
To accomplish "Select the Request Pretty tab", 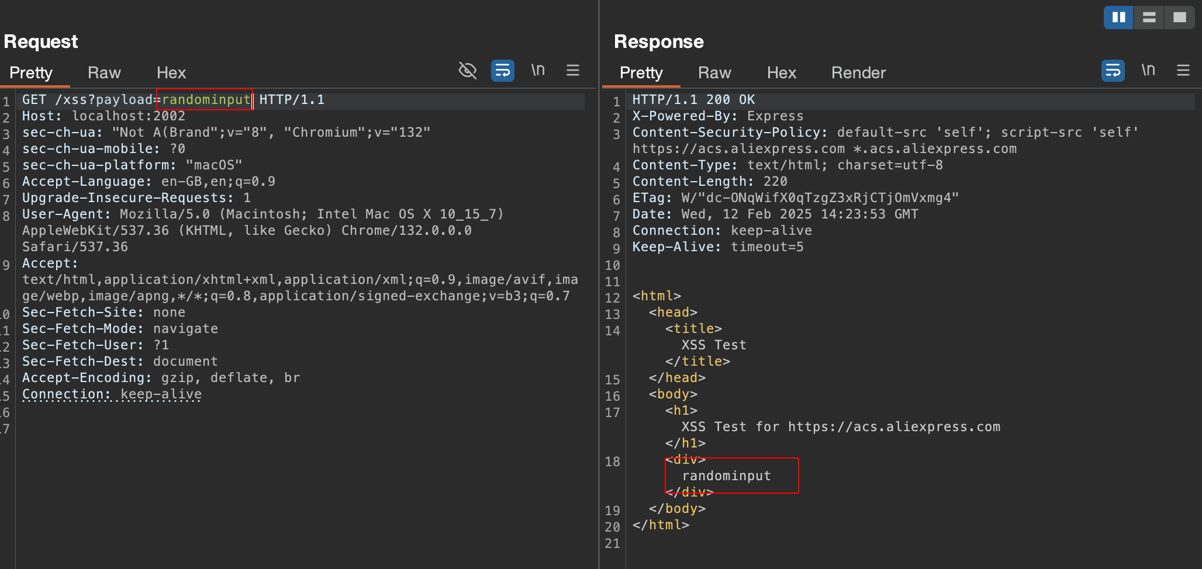I will click(x=31, y=73).
